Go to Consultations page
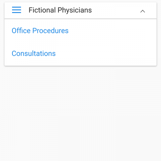 (x=34, y=54)
